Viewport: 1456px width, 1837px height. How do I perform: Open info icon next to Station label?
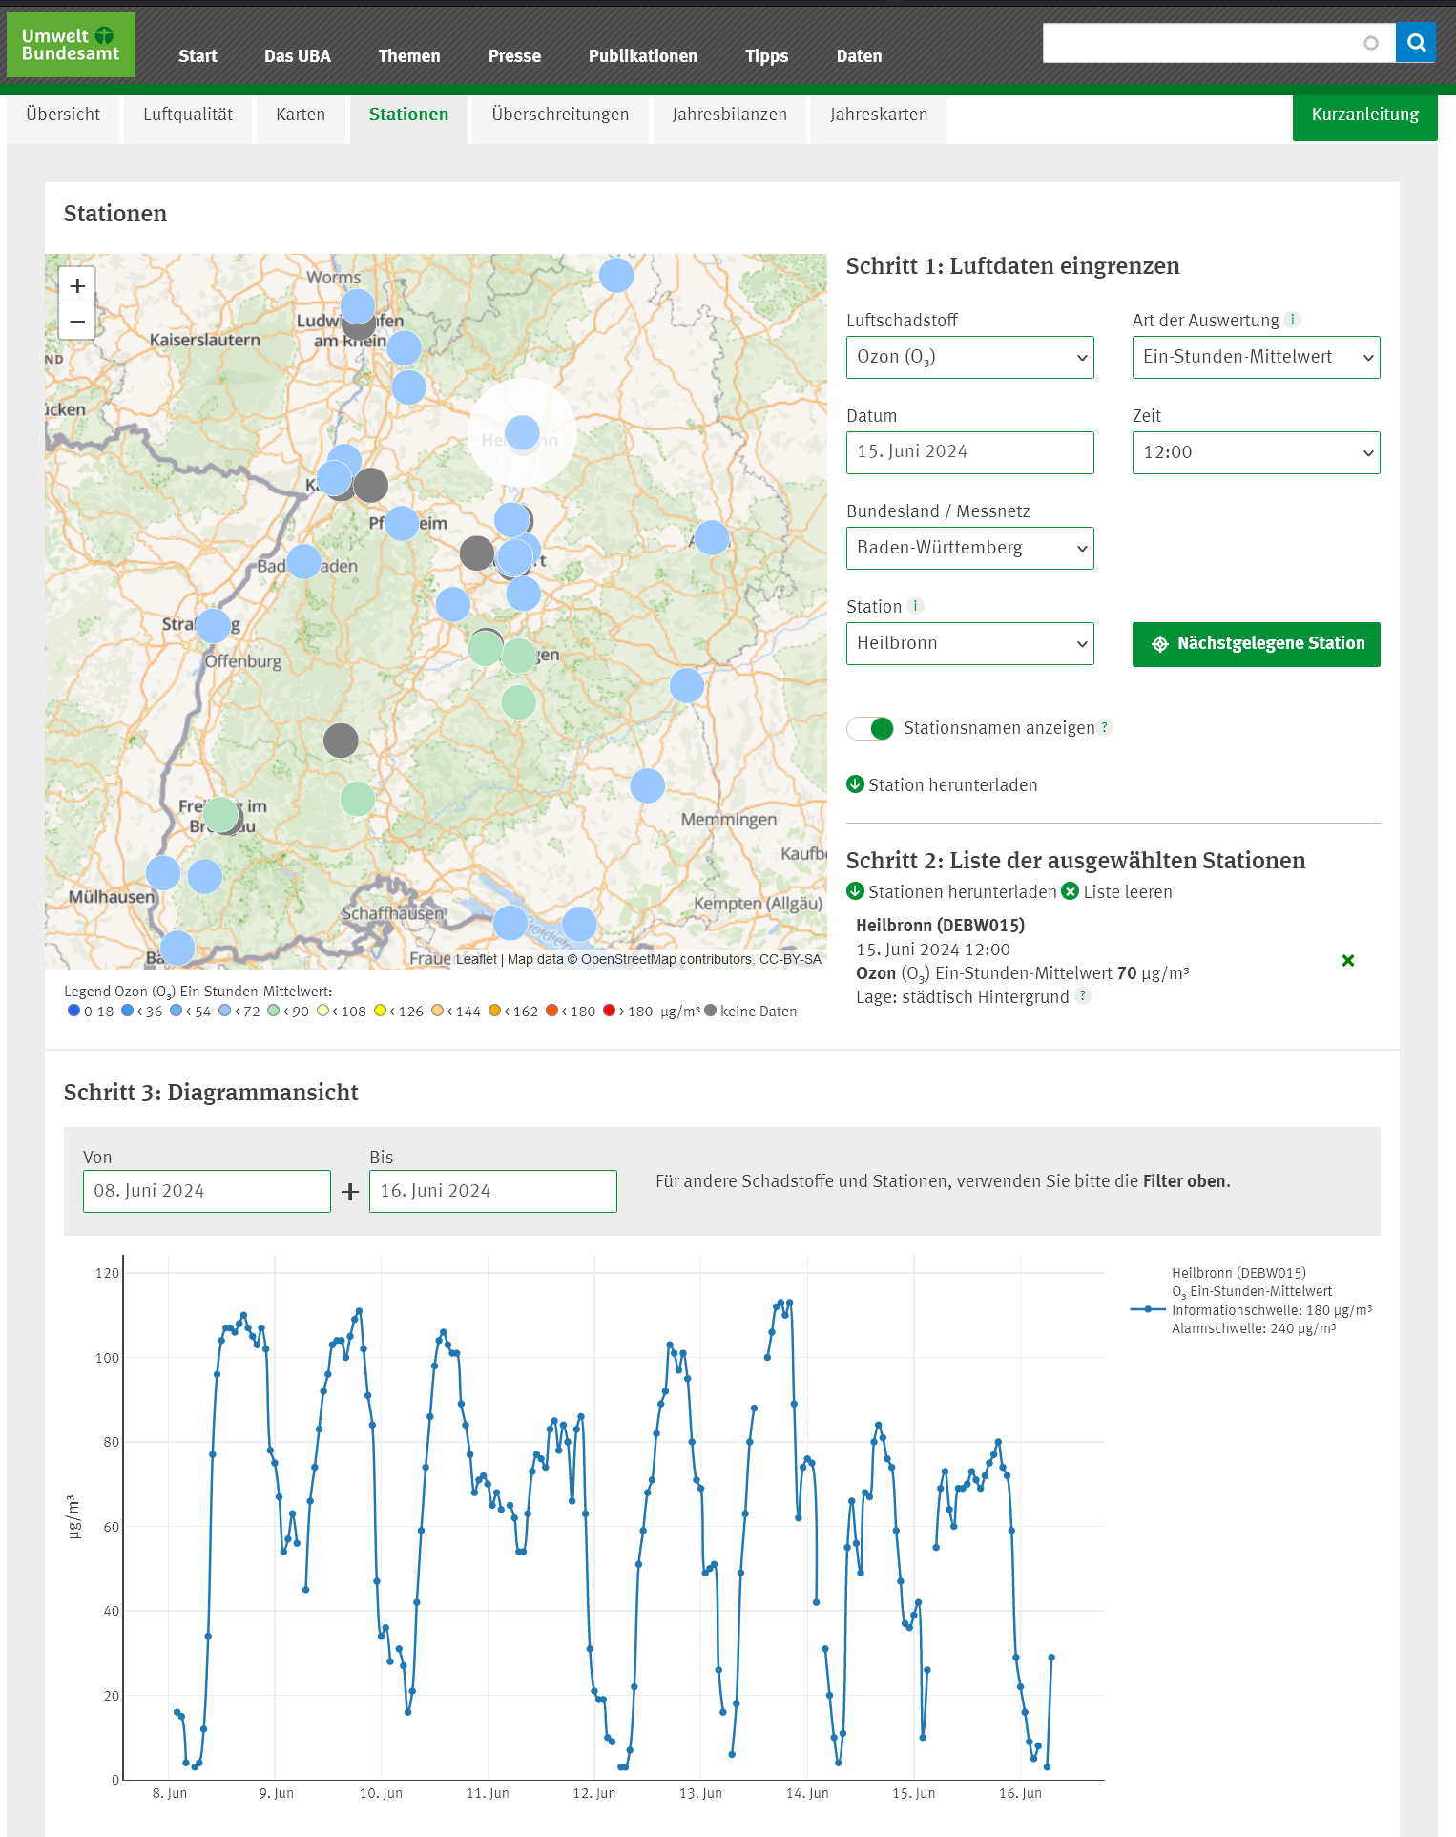click(915, 606)
